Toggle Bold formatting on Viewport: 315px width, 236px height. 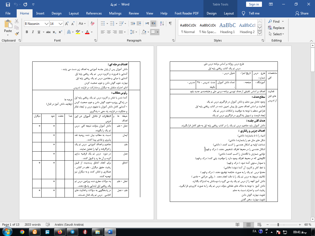[27, 32]
